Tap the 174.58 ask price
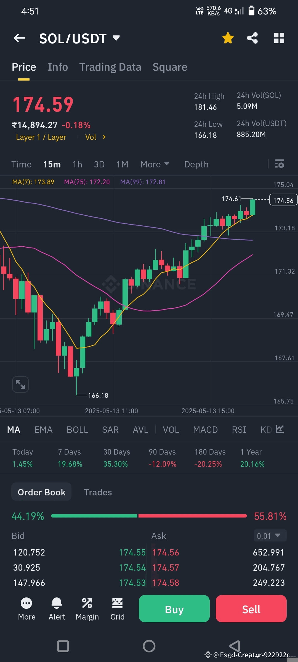This screenshot has width=298, height=662. 166,583
